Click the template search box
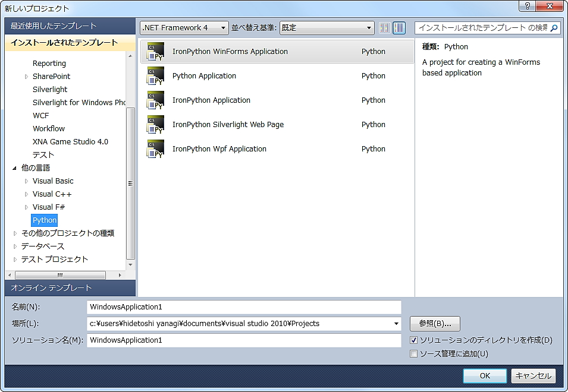This screenshot has height=392, width=568. (483, 28)
